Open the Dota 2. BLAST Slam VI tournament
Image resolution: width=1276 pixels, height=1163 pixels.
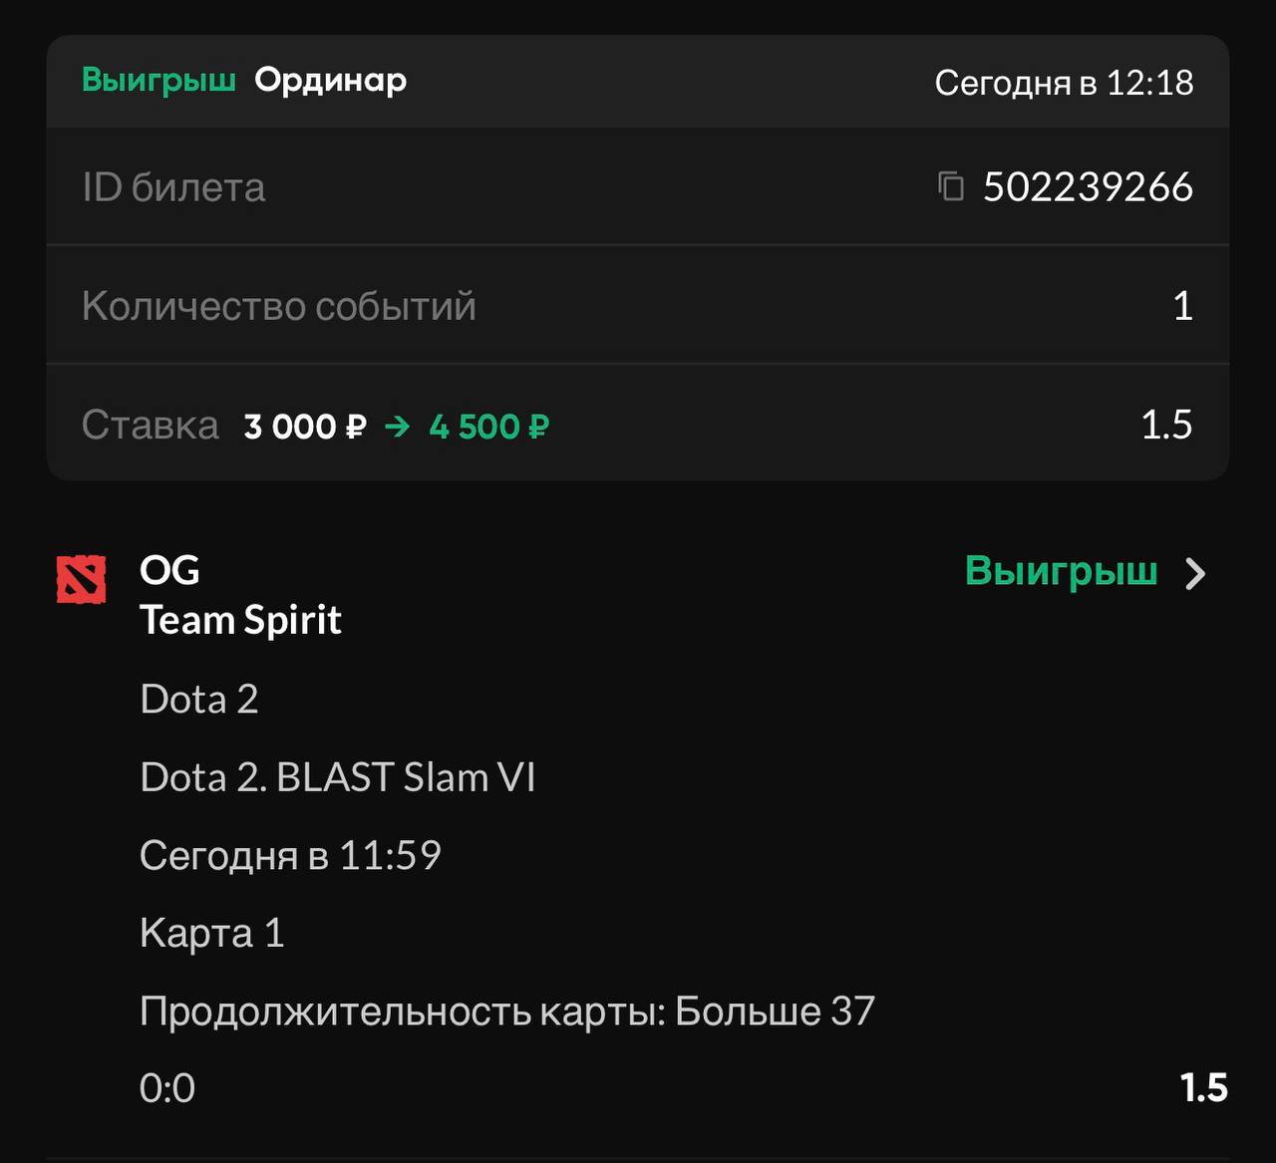pyautogui.click(x=338, y=777)
